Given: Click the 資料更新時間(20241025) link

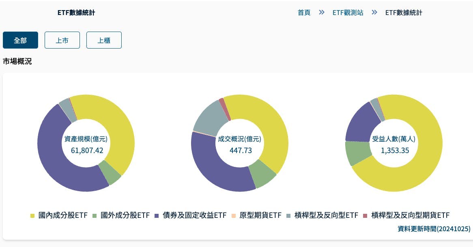Looking at the screenshot, I should click(x=434, y=229).
